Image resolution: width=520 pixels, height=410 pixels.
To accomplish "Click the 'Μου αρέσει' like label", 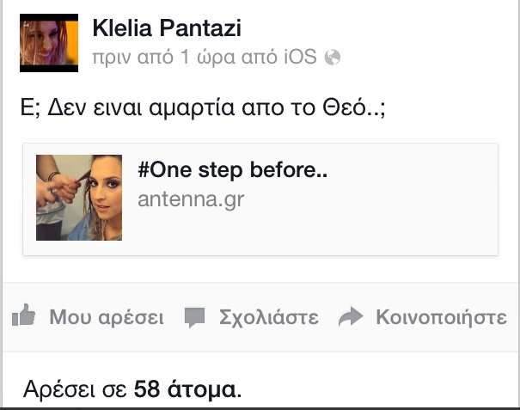I will click(107, 317).
